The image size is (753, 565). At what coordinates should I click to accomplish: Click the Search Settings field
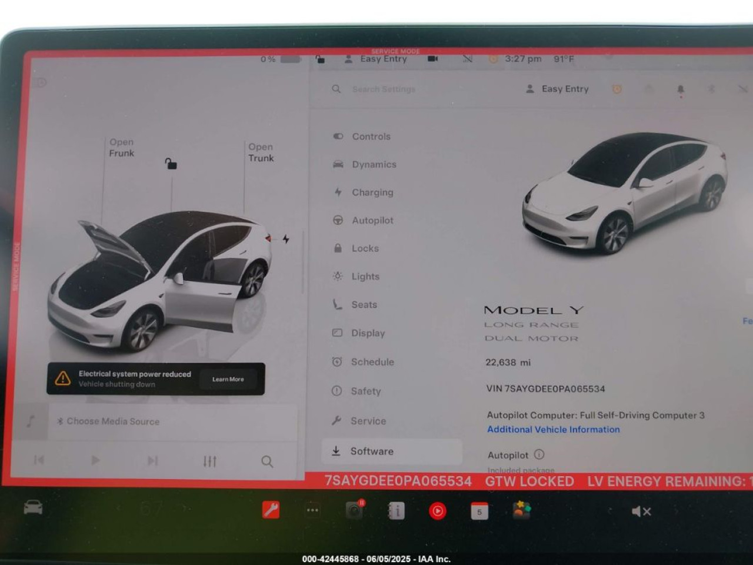pyautogui.click(x=384, y=89)
